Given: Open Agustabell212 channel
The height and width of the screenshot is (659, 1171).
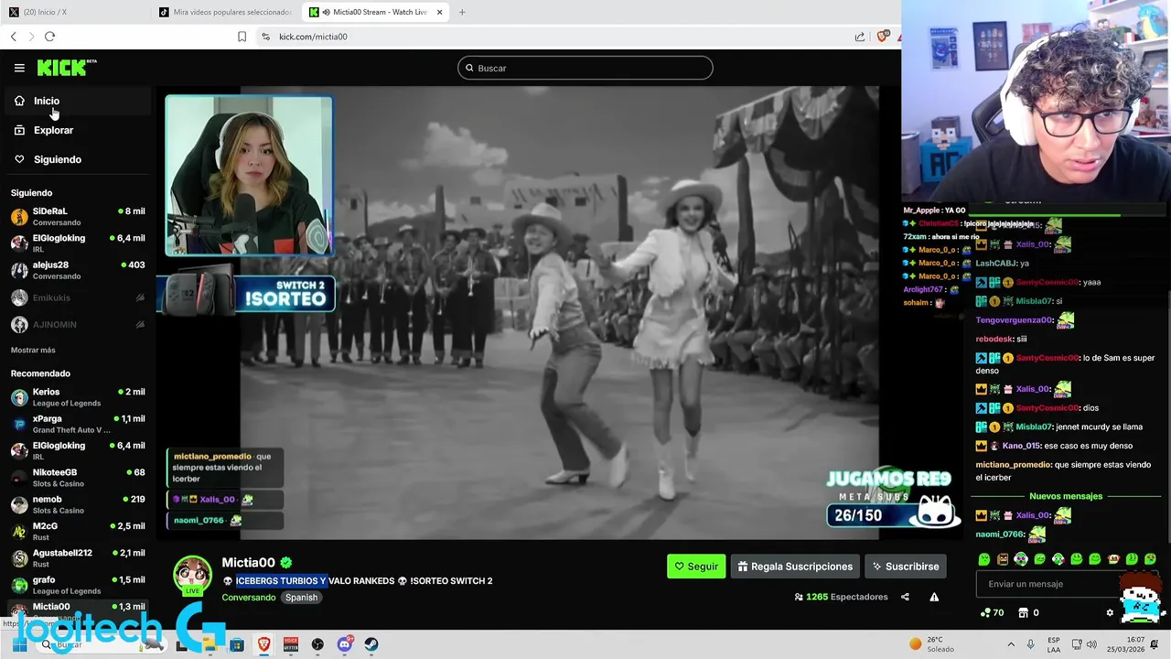Looking at the screenshot, I should [77, 558].
